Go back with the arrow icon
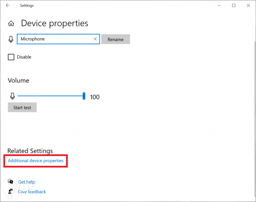The width and height of the screenshot is (256, 202). click(8, 5)
